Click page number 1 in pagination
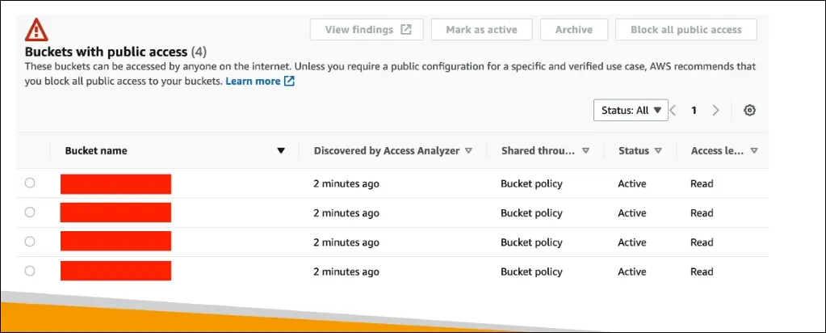This screenshot has height=333, width=826. [x=694, y=111]
